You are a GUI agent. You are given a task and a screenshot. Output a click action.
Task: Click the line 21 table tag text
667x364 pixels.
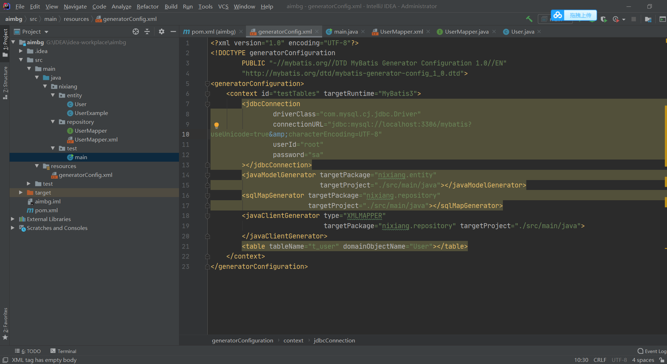tap(355, 246)
